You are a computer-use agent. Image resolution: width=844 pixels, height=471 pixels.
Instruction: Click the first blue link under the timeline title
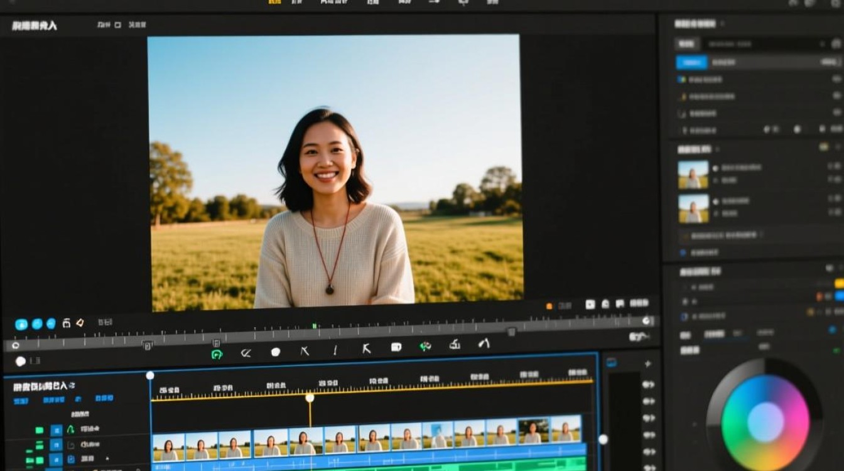tap(21, 401)
